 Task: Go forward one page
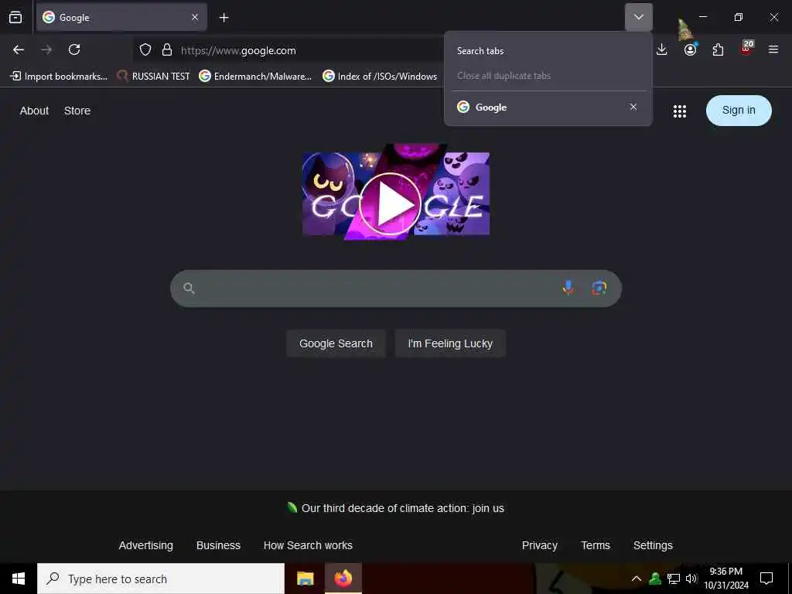(46, 49)
